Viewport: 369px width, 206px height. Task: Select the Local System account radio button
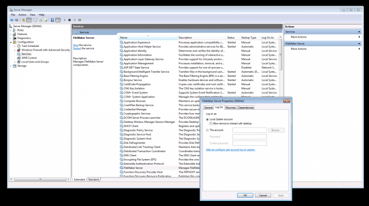tap(207, 120)
